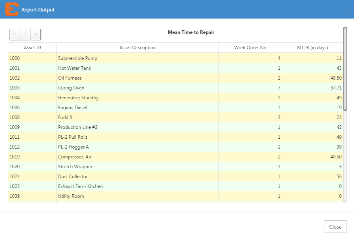Click the third toolbar button beside the report title
The image size is (354, 240).
36,35
